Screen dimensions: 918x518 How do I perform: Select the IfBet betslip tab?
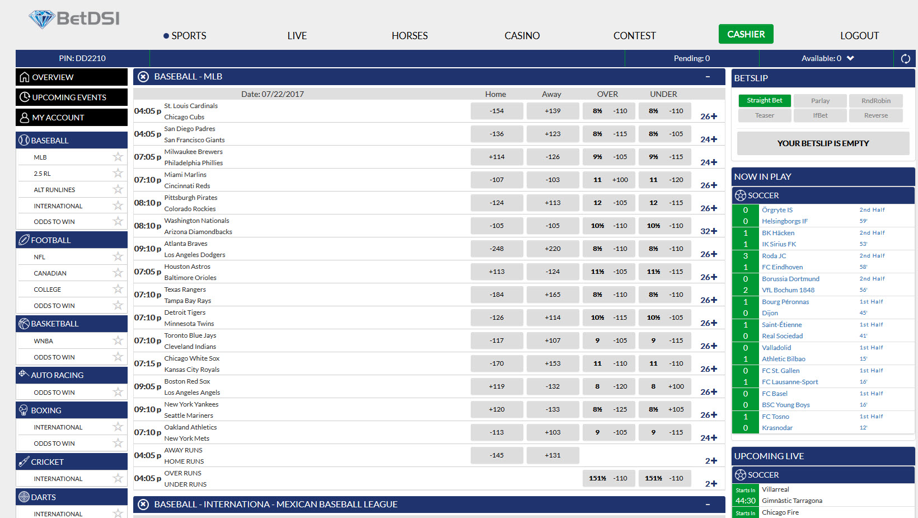820,115
